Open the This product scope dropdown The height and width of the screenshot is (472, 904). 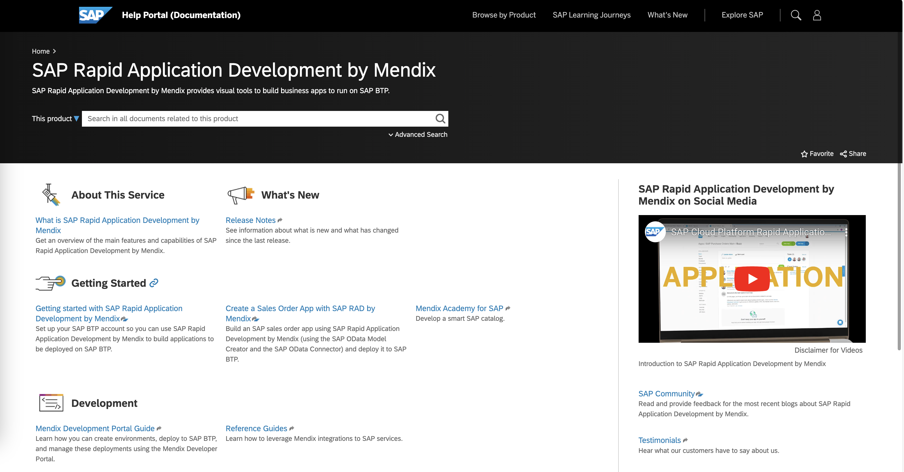pyautogui.click(x=54, y=119)
